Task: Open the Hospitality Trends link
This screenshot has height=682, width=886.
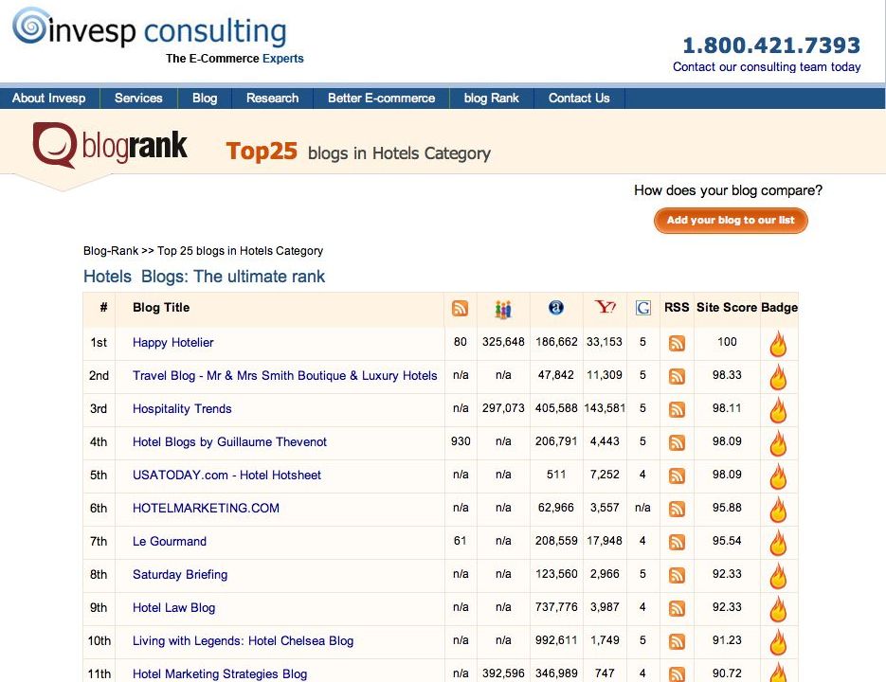Action: point(182,409)
